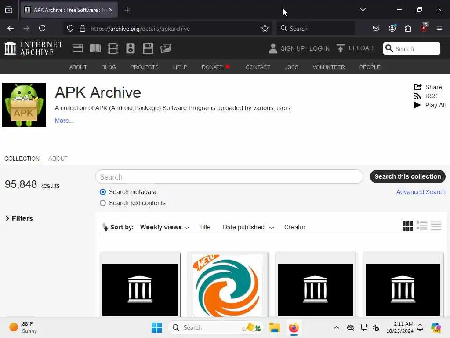Sort results by Creator
The height and width of the screenshot is (338, 450).
[295, 228]
